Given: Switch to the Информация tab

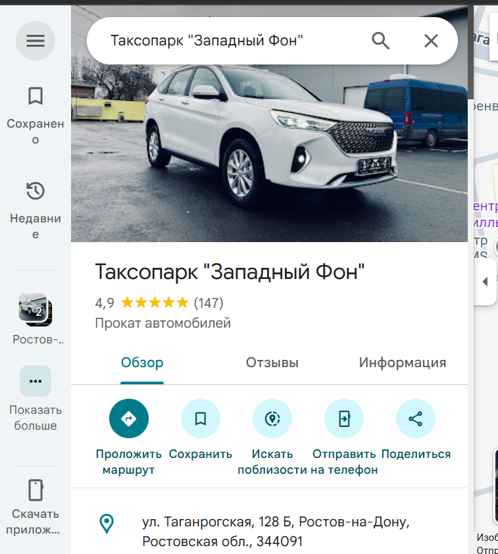Looking at the screenshot, I should click(x=402, y=363).
